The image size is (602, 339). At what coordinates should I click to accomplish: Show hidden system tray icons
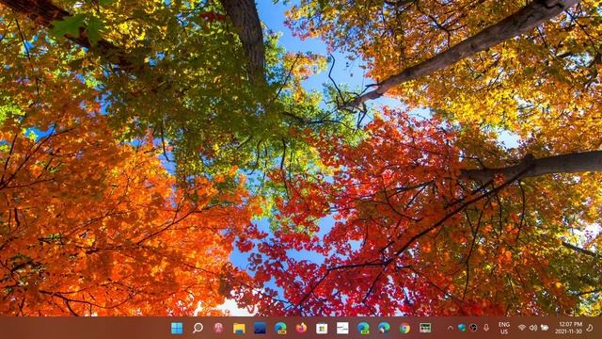pyautogui.click(x=450, y=328)
